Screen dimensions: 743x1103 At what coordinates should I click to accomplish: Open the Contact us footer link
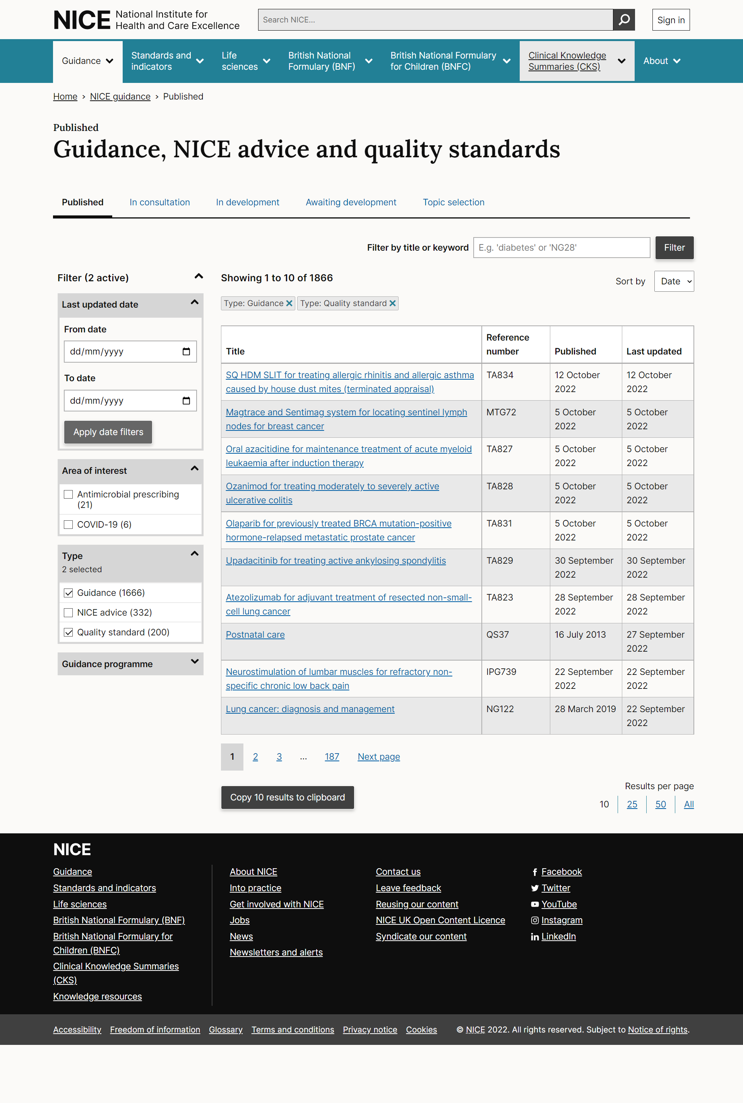click(398, 872)
